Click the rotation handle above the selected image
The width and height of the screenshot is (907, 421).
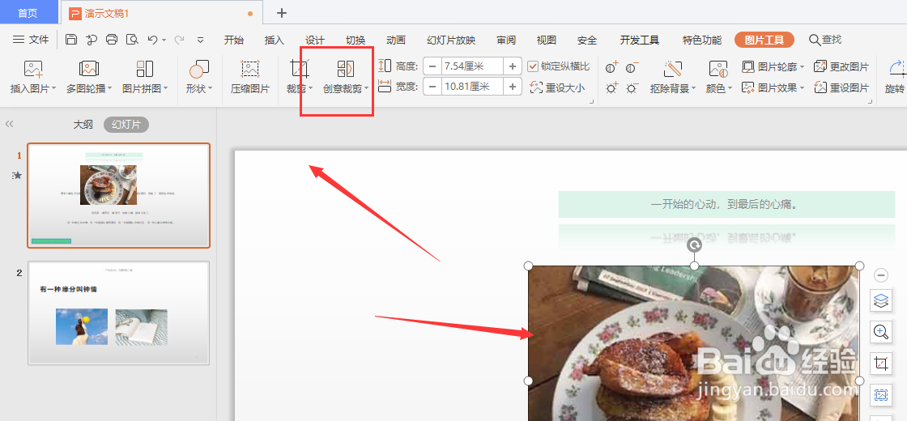694,245
